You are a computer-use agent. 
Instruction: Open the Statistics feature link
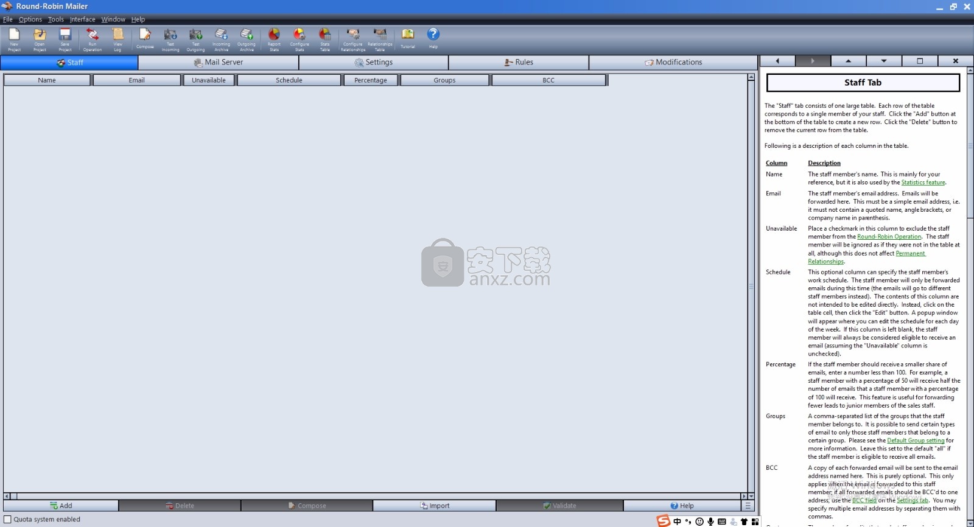[923, 183]
